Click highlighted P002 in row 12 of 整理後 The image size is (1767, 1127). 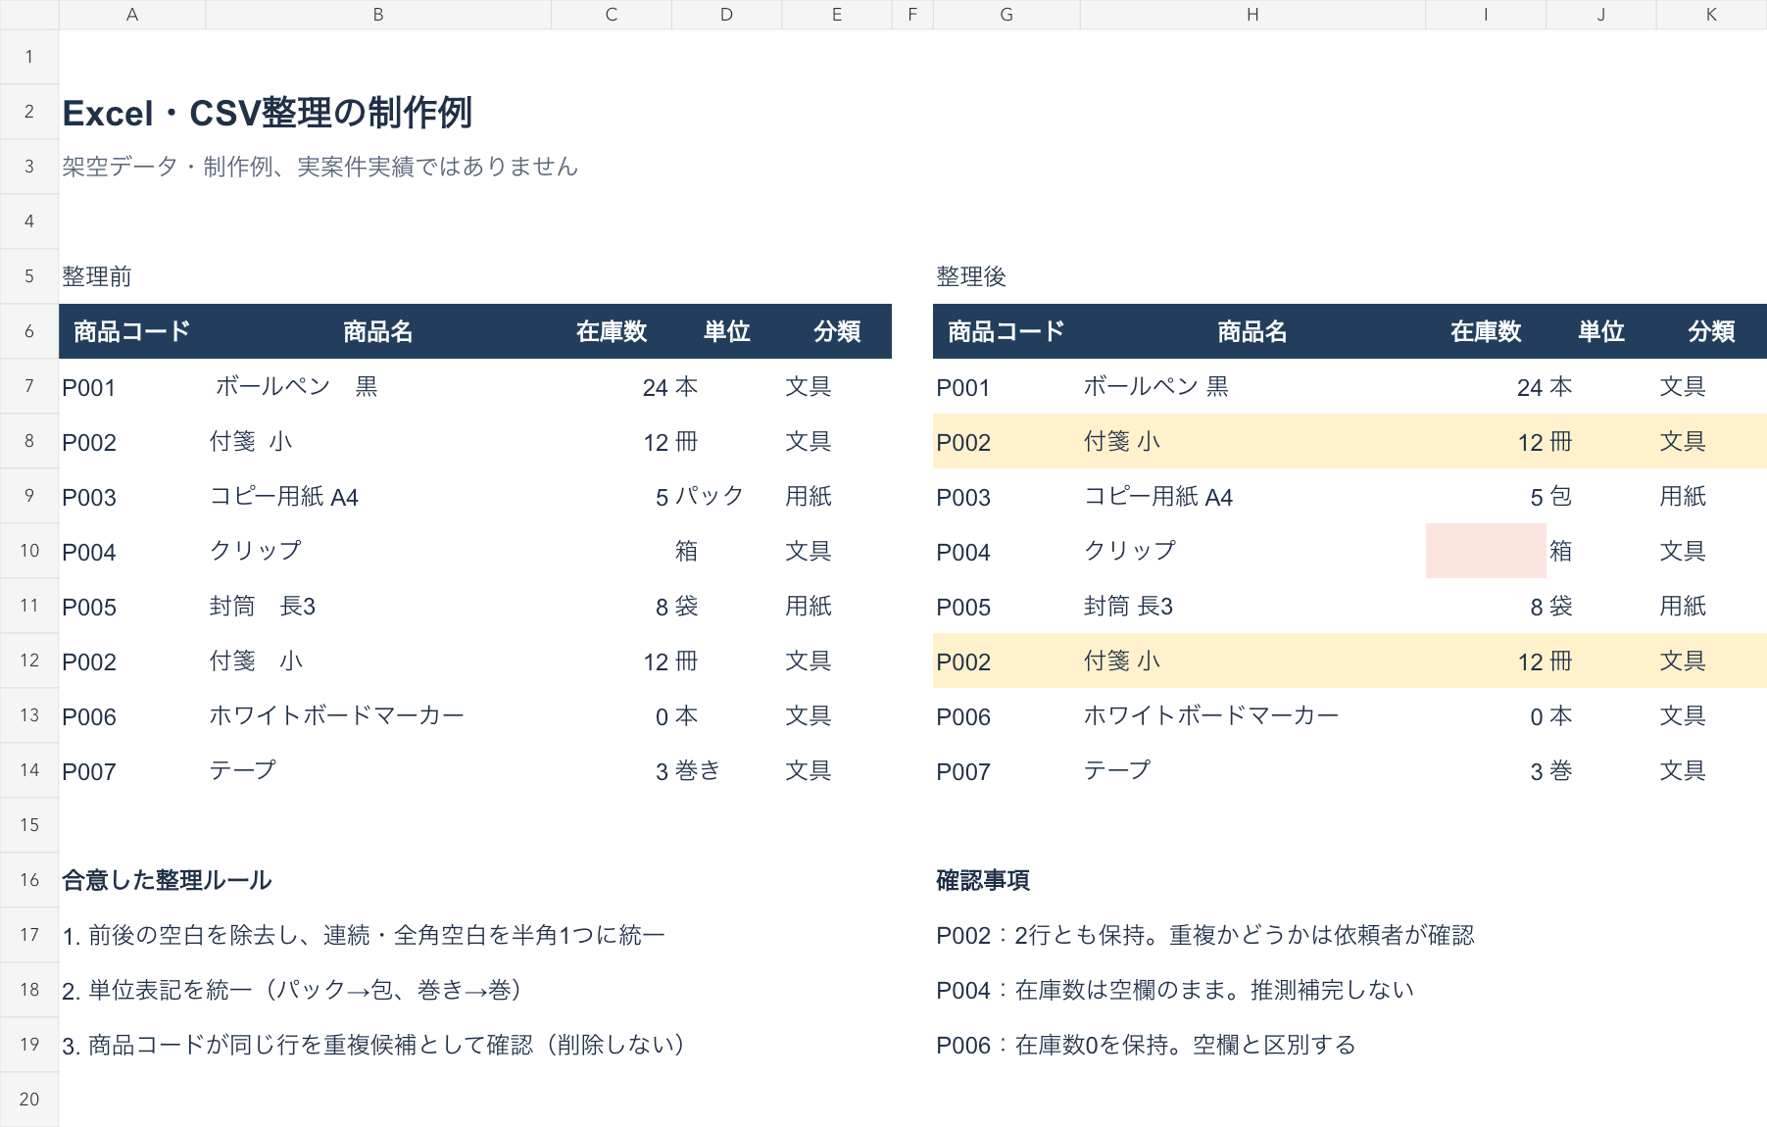[963, 661]
